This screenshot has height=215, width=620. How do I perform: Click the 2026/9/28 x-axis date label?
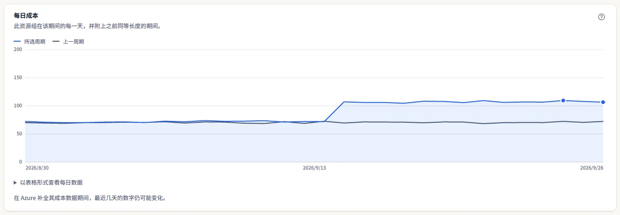pos(591,168)
